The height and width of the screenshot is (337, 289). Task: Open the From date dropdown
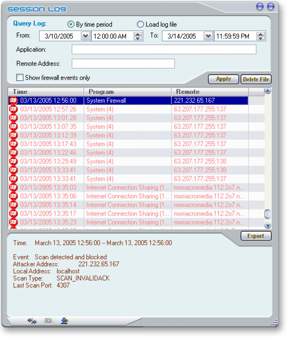86,36
